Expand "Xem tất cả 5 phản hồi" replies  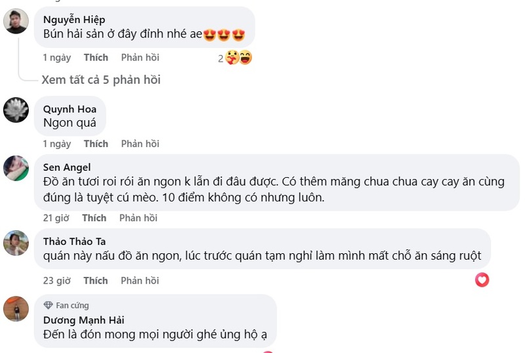[100, 80]
